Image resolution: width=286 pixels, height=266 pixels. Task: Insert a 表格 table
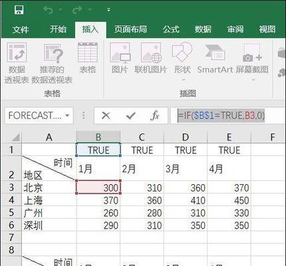click(88, 58)
